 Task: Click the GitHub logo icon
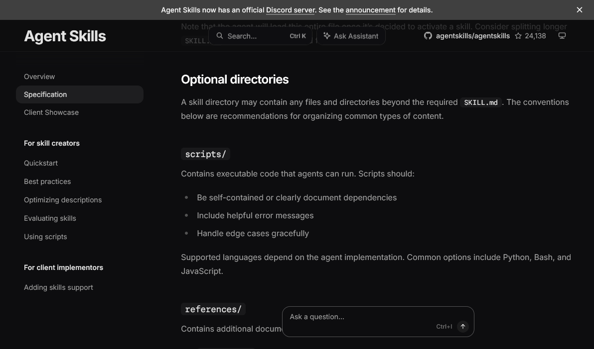428,36
